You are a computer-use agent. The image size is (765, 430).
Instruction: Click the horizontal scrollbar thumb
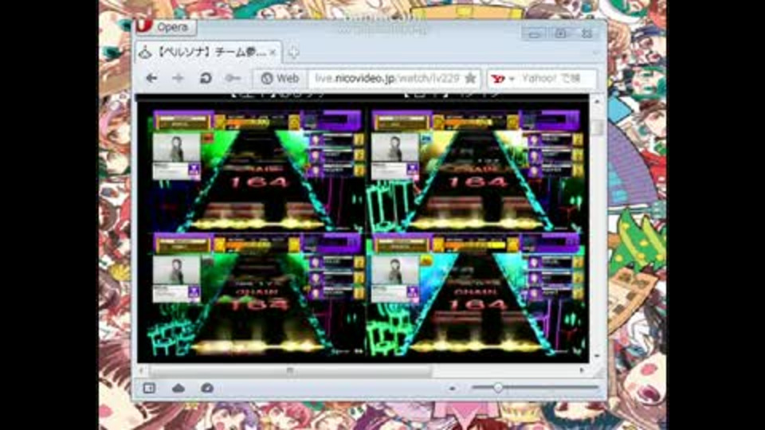290,371
